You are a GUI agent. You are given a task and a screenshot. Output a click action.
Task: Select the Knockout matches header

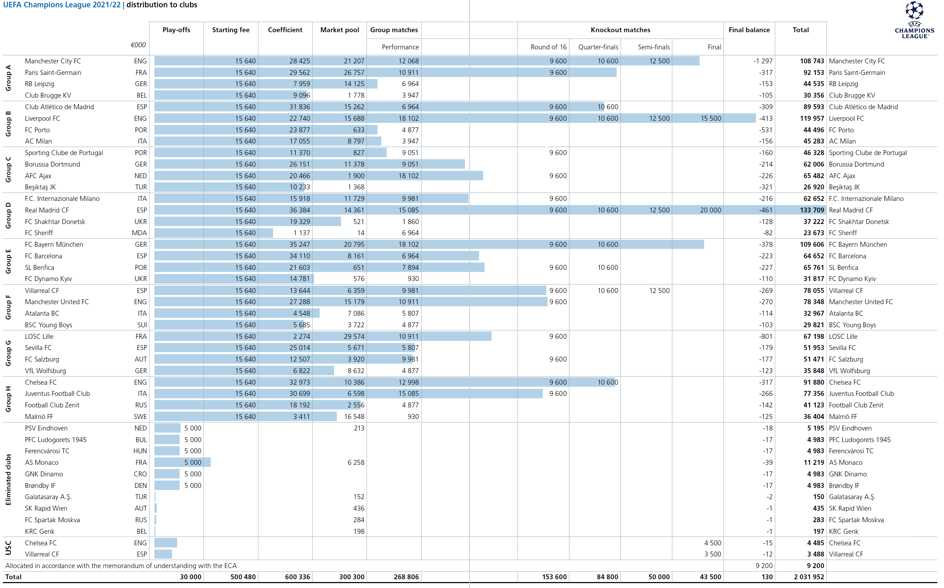point(620,30)
